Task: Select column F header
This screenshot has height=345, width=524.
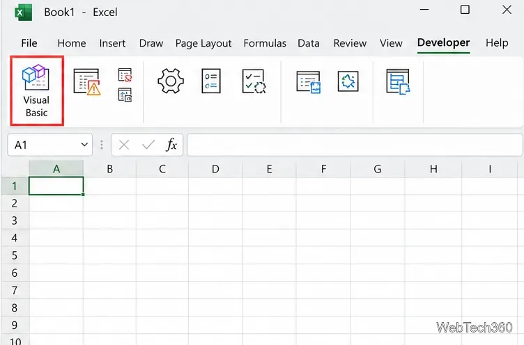Action: [x=323, y=169]
